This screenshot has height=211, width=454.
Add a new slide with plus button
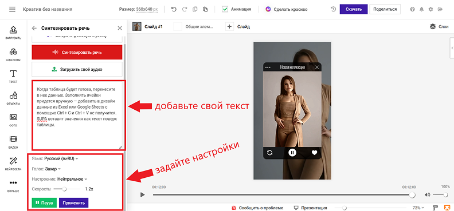point(229,26)
